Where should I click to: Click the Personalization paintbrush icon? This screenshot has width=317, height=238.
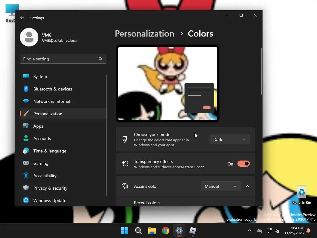pos(26,113)
